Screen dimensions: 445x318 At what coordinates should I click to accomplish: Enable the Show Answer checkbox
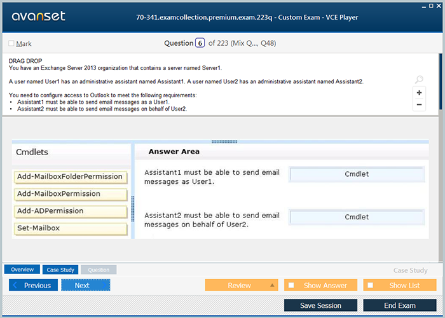click(291, 286)
